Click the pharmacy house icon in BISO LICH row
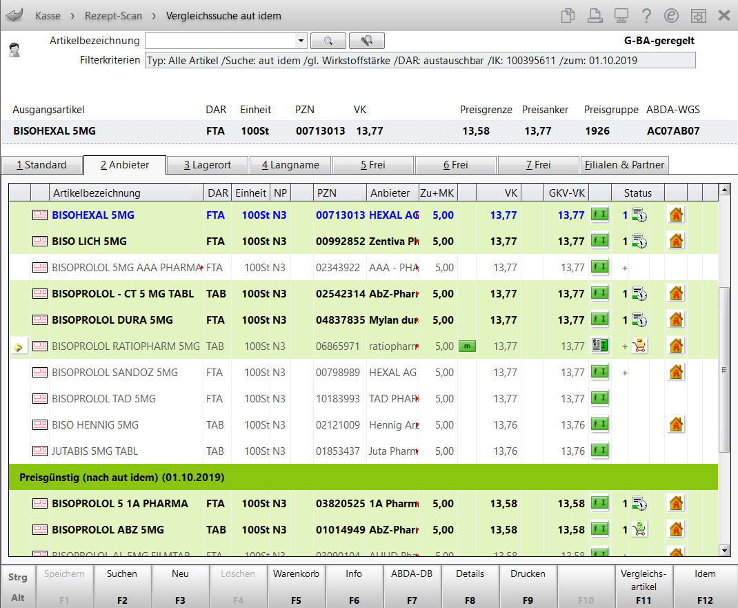 click(x=676, y=242)
